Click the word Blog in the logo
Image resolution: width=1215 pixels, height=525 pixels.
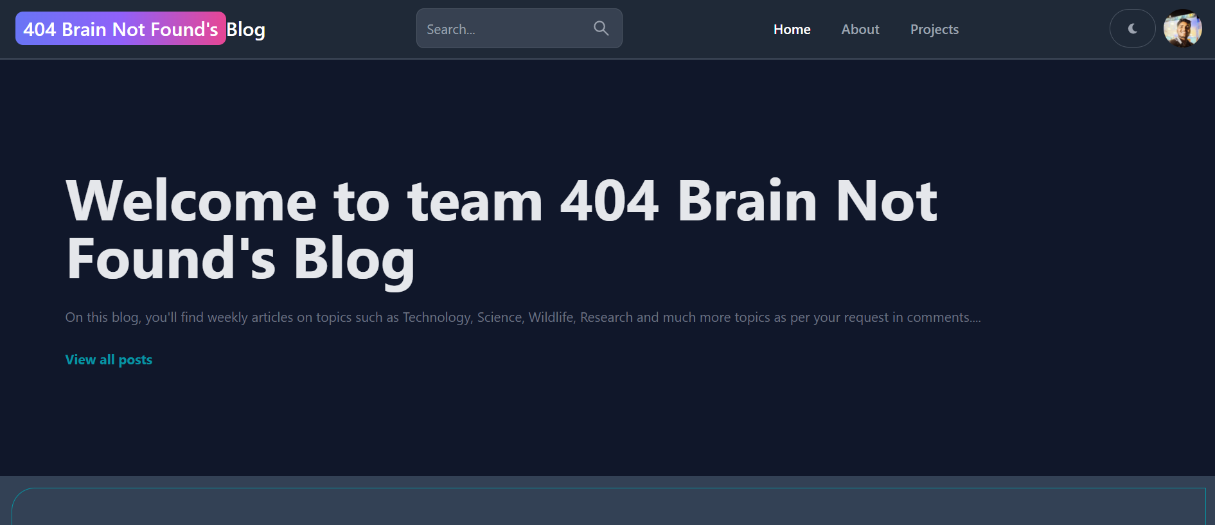coord(245,30)
